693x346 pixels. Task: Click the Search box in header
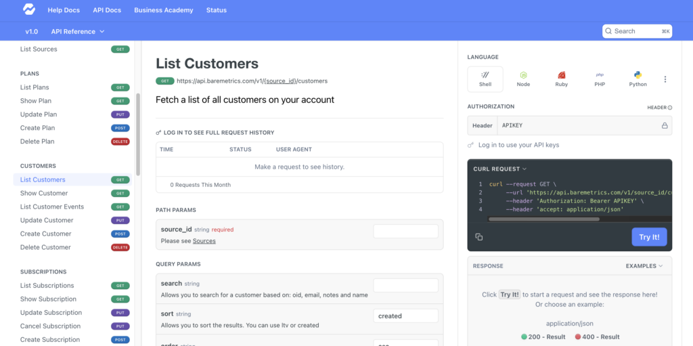(x=637, y=31)
